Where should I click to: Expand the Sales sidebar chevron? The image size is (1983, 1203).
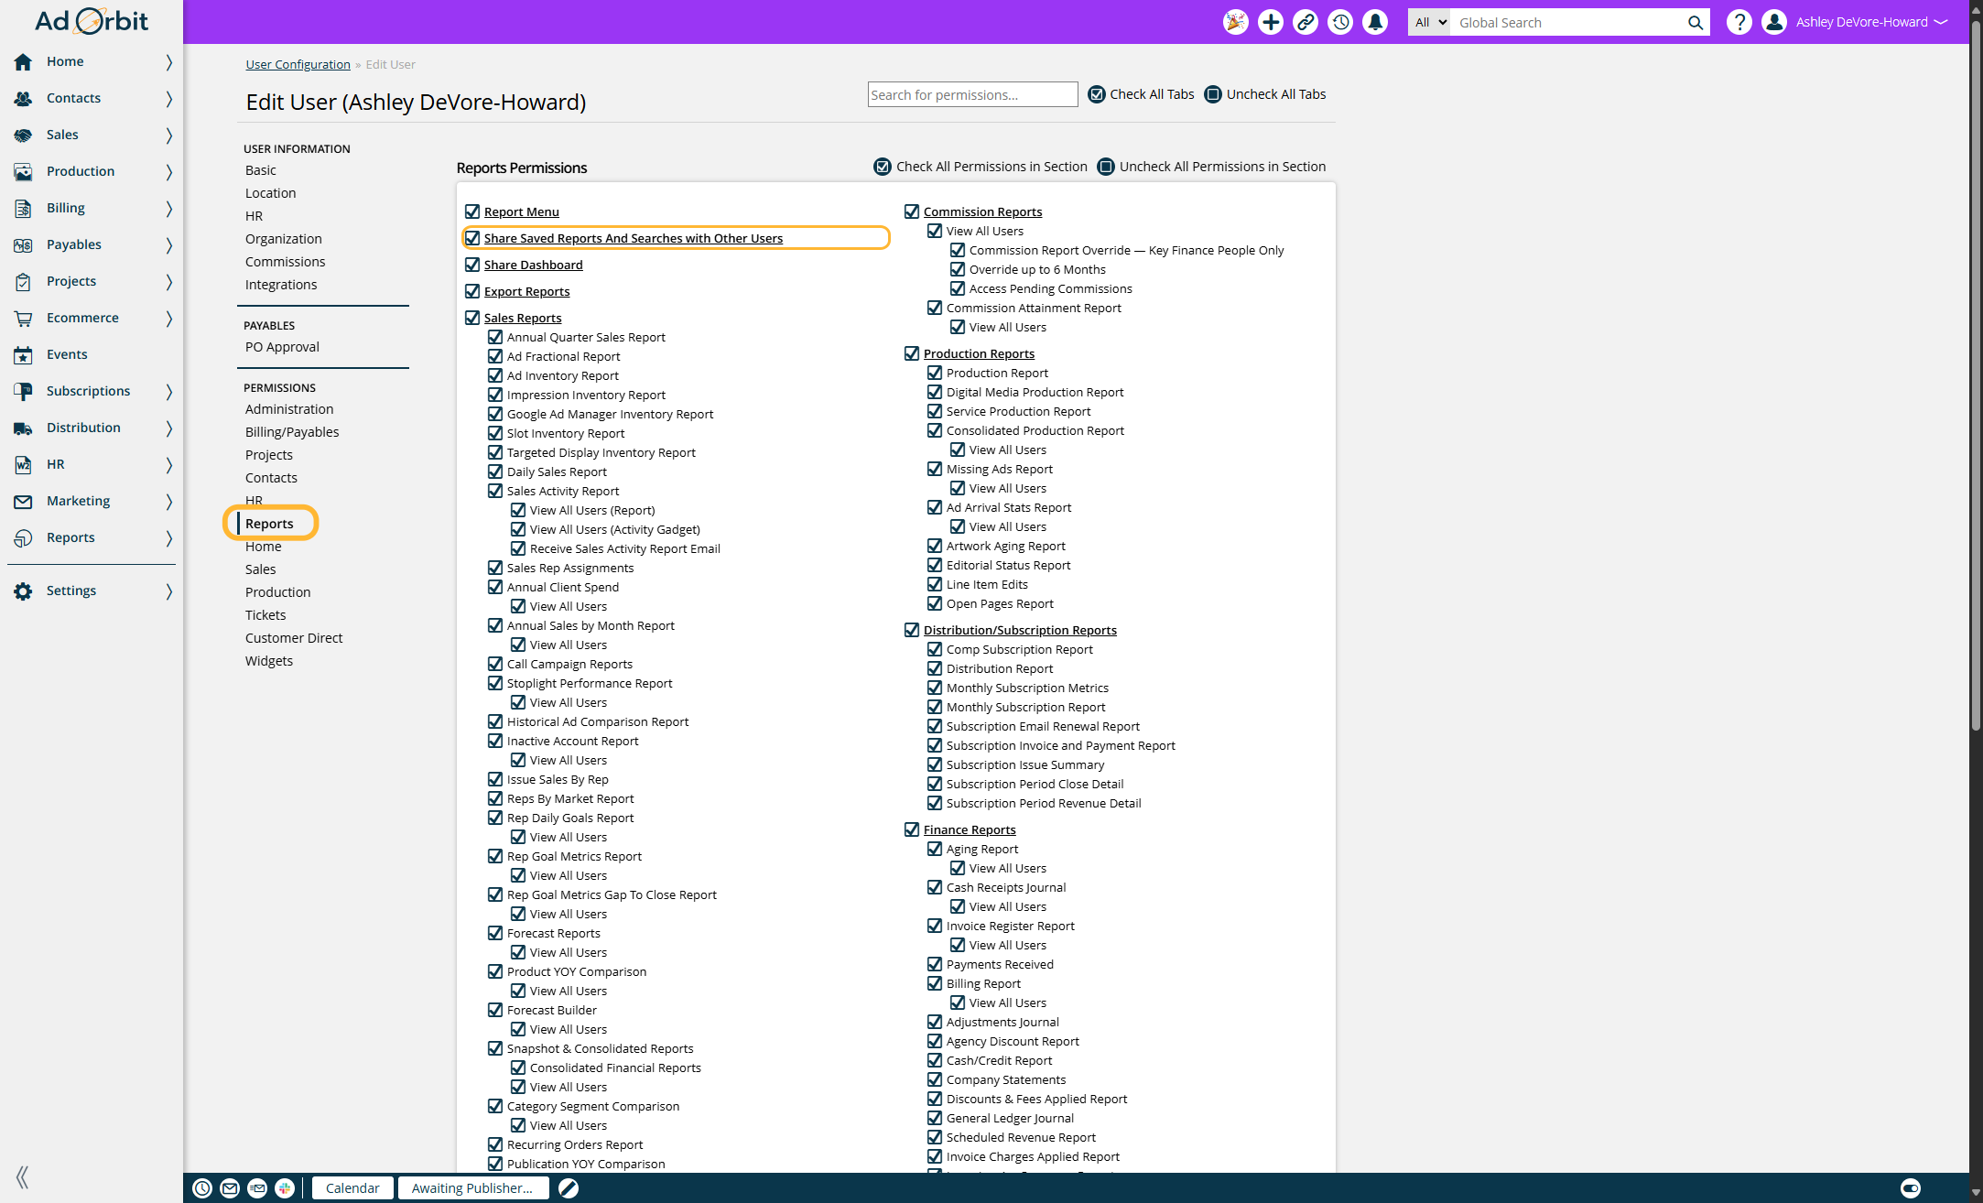click(x=169, y=135)
